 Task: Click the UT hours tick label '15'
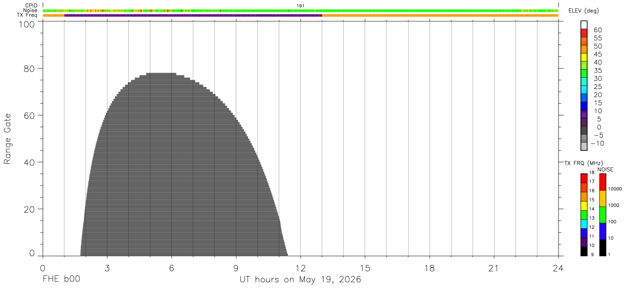click(365, 268)
